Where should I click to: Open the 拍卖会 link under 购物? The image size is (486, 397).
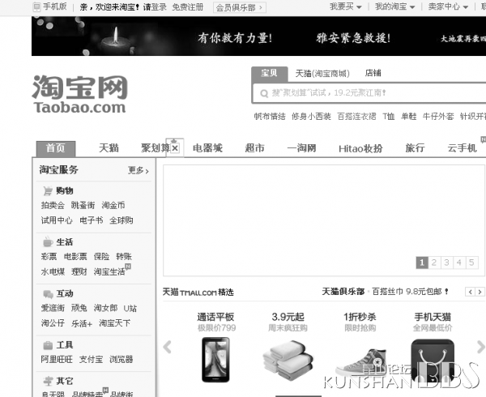53,205
